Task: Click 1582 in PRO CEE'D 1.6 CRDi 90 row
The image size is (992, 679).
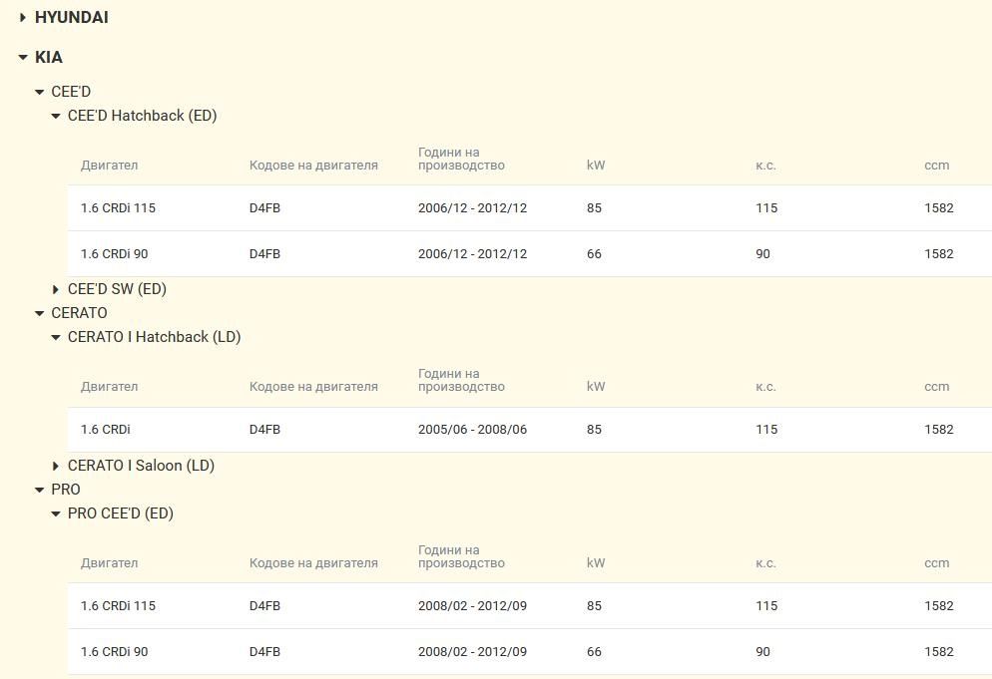Action: 939,652
